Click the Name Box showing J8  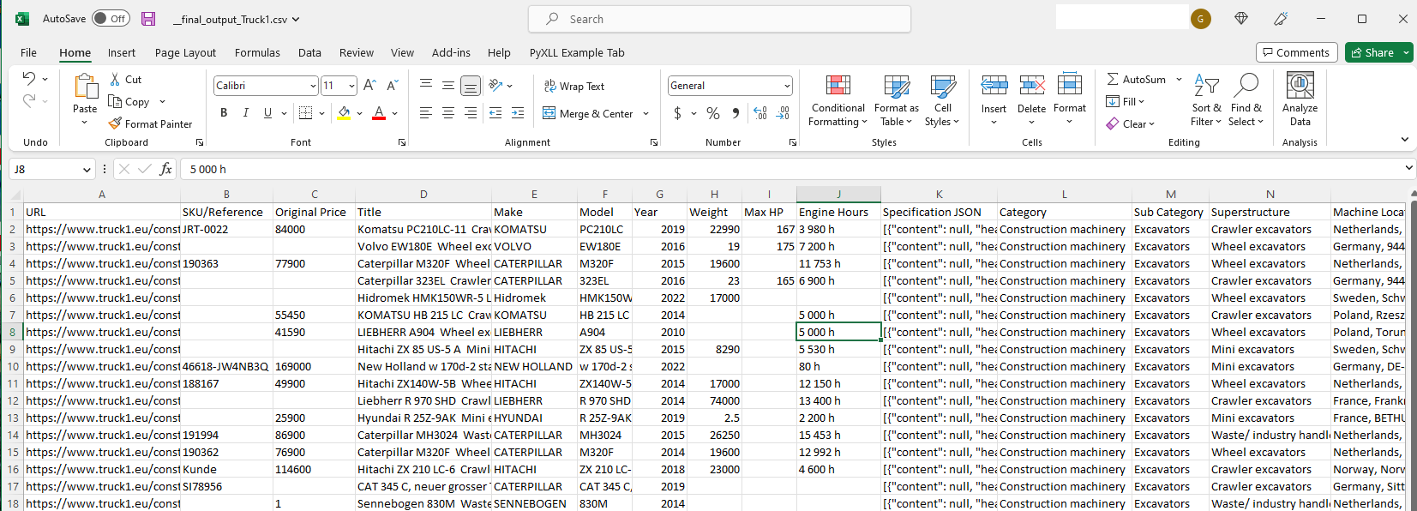(51, 169)
